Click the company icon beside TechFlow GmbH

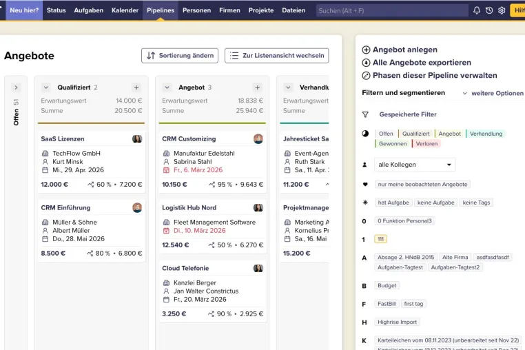pyautogui.click(x=45, y=154)
